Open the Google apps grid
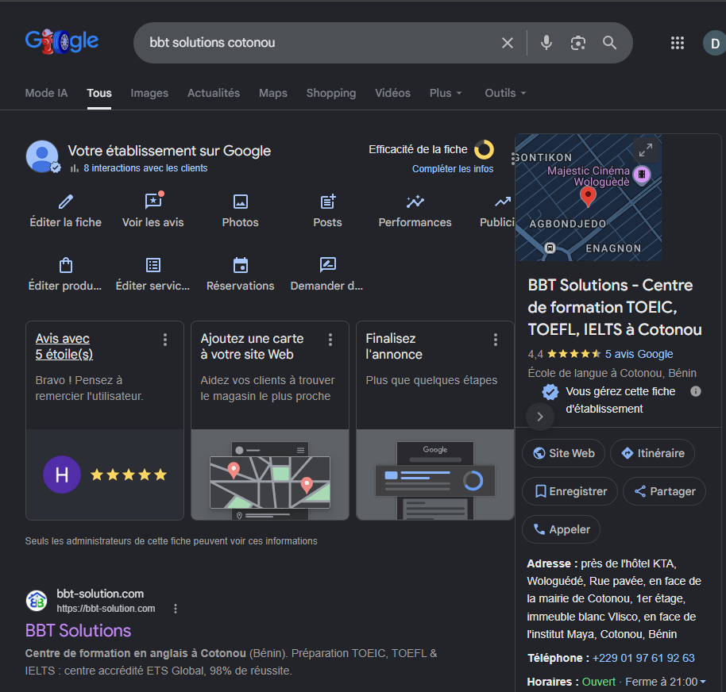Viewport: 726px width, 692px height. [678, 43]
